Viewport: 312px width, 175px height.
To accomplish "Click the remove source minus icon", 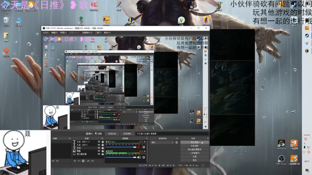I will point(79,161).
